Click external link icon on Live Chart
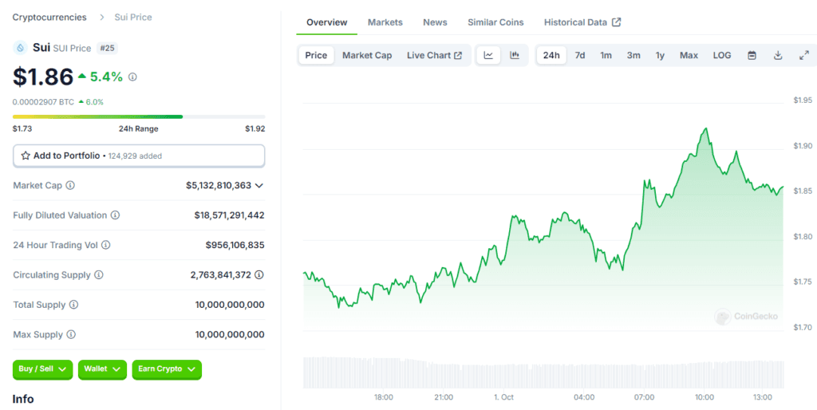 click(x=458, y=56)
